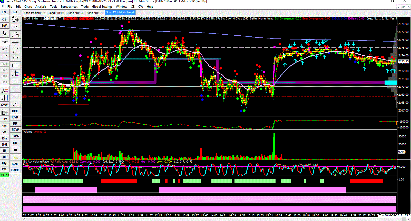Switch chart to 15m timeframe
The image size is (411, 221).
pyautogui.click(x=4, y=138)
